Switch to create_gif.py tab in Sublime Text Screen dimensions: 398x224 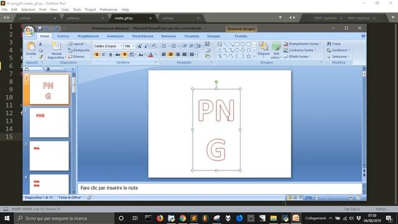click(x=124, y=18)
